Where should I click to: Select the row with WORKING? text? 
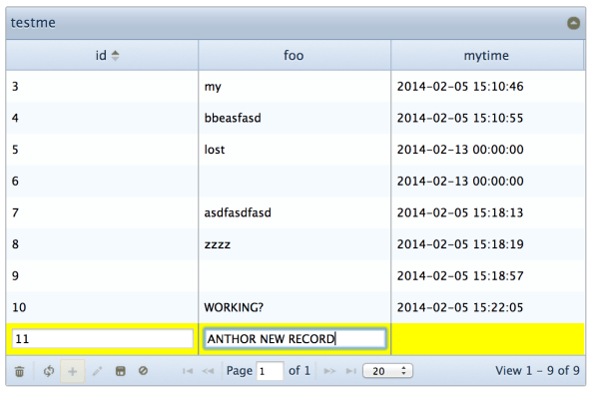point(294,305)
